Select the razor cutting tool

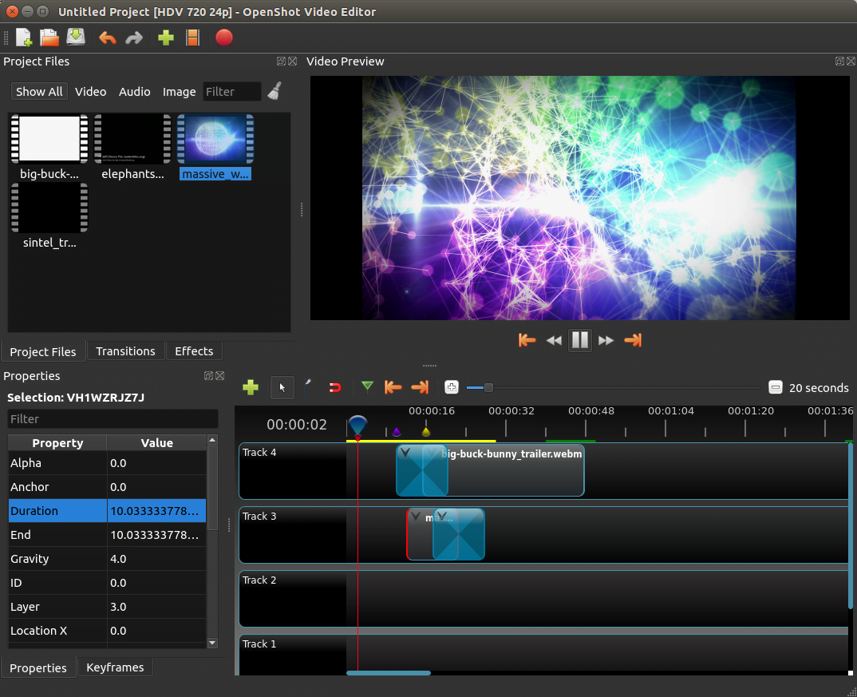[309, 387]
